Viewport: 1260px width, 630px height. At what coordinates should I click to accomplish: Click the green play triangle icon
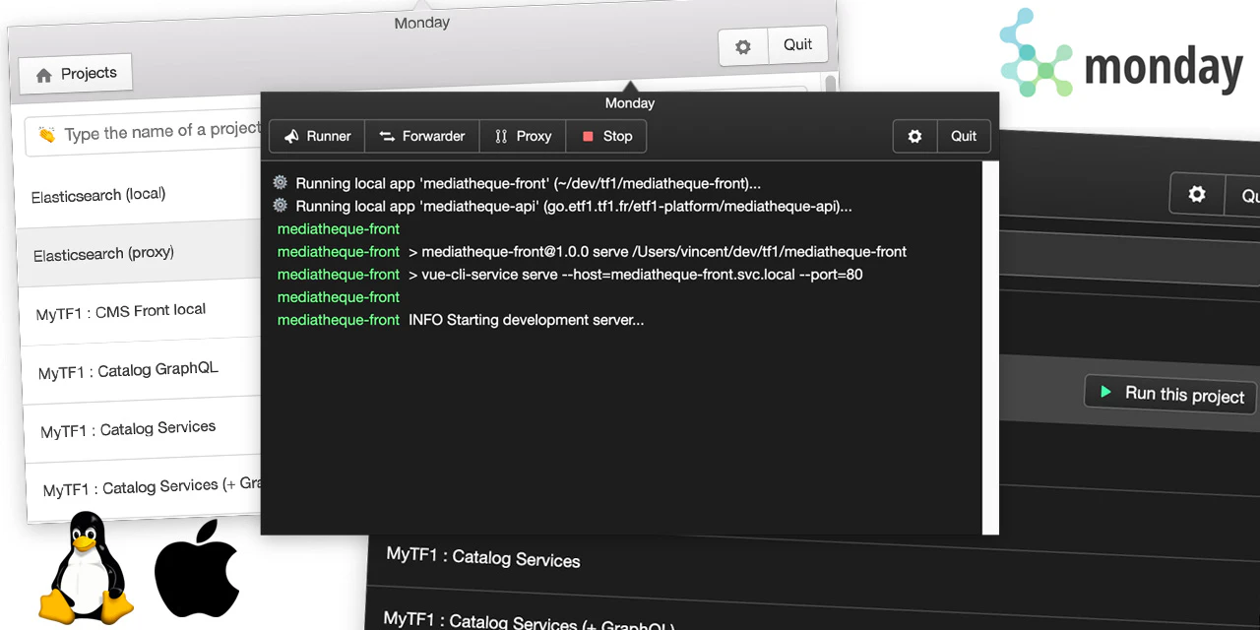point(1105,392)
